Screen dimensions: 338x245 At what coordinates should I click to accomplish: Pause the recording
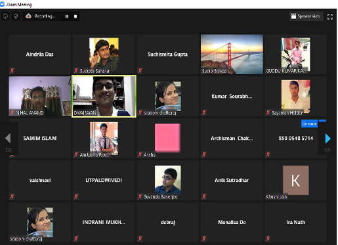[67, 16]
